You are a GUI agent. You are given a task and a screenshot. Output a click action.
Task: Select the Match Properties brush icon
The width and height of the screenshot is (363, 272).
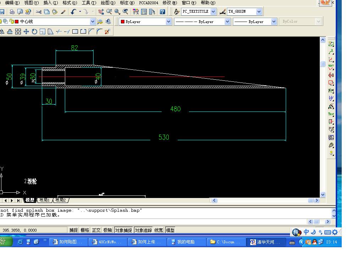[63, 12]
